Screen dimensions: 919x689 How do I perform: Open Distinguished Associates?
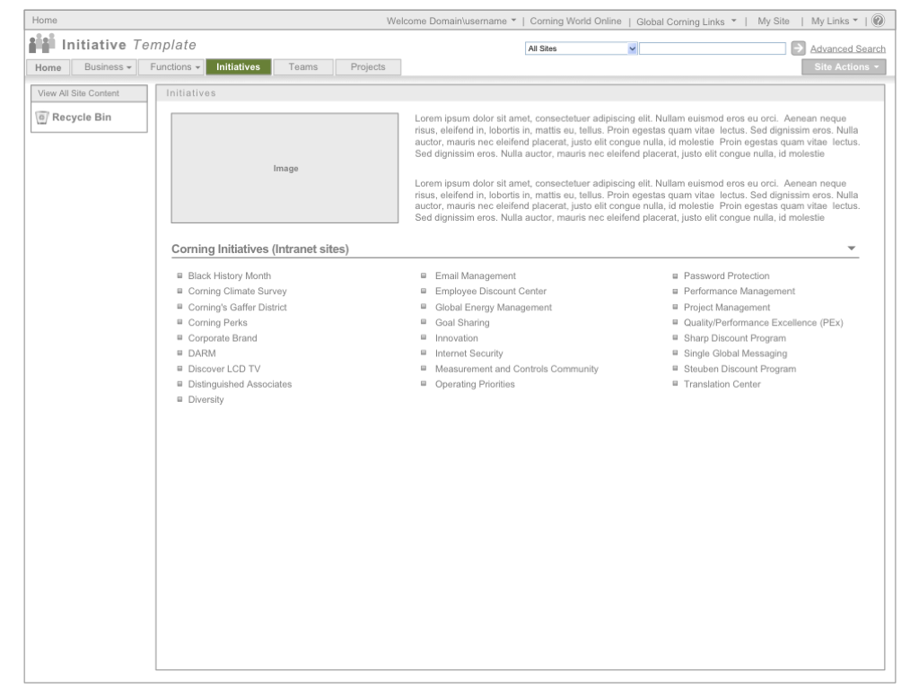240,384
